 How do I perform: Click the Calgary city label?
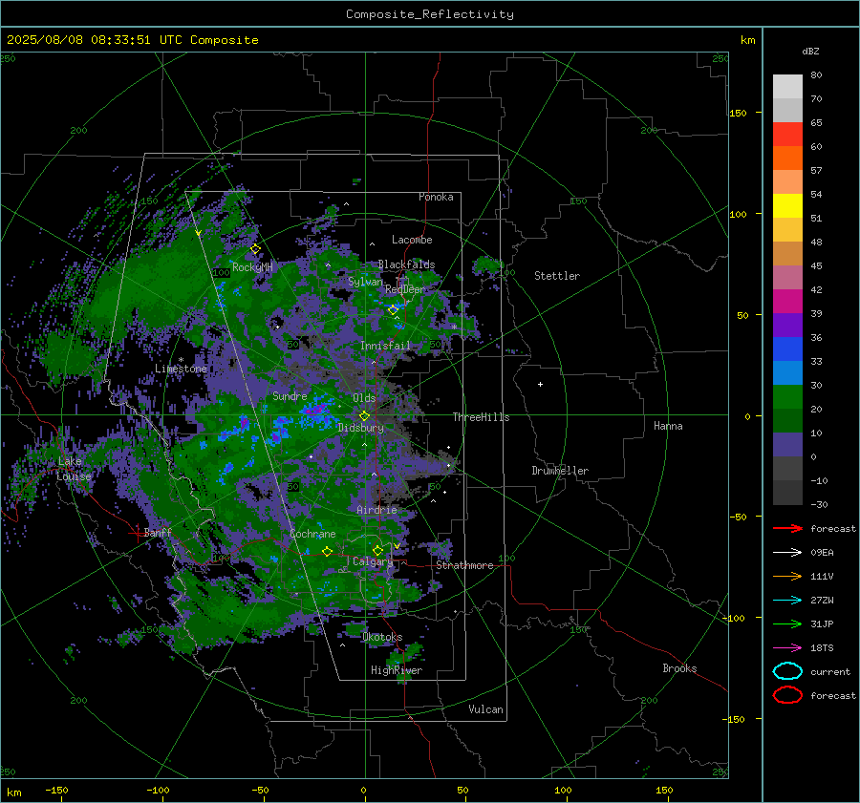point(373,561)
